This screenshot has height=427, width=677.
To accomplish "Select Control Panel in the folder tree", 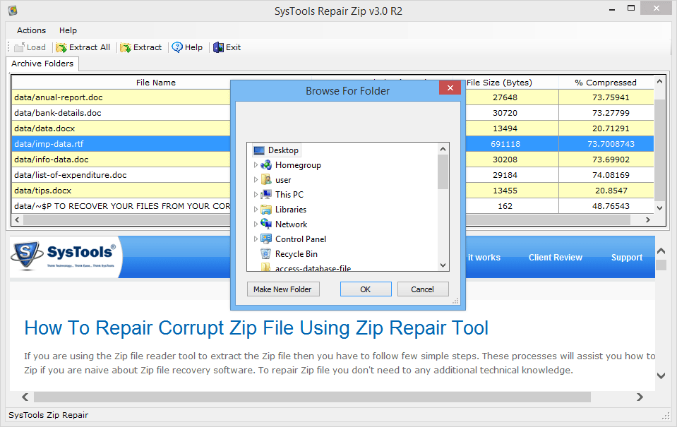I will coord(301,239).
